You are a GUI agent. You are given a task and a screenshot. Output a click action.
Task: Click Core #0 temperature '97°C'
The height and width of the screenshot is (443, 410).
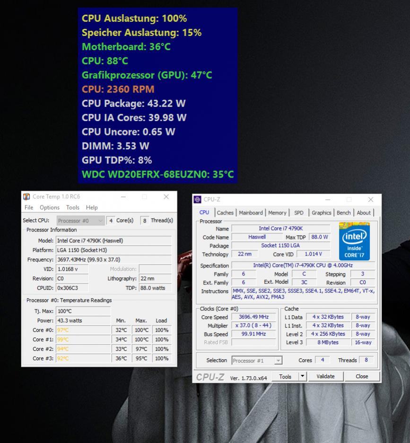(x=83, y=330)
